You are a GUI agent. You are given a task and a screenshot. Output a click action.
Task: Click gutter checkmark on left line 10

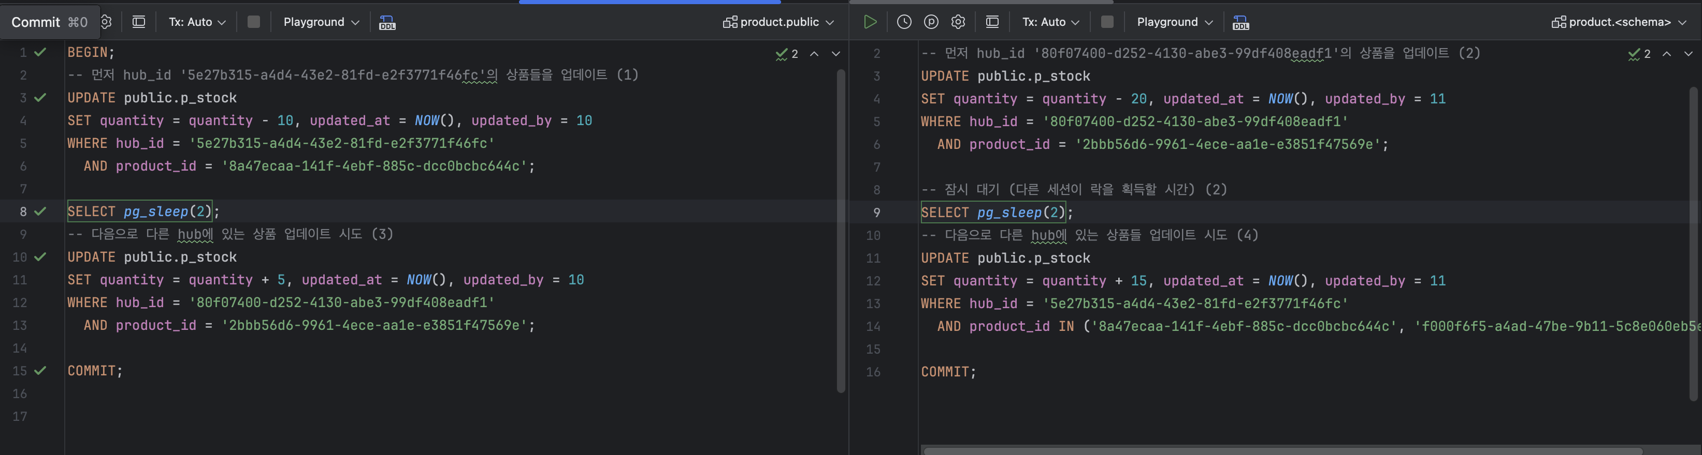tap(40, 257)
